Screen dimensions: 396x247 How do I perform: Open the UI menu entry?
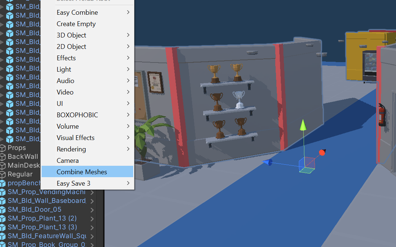87,103
